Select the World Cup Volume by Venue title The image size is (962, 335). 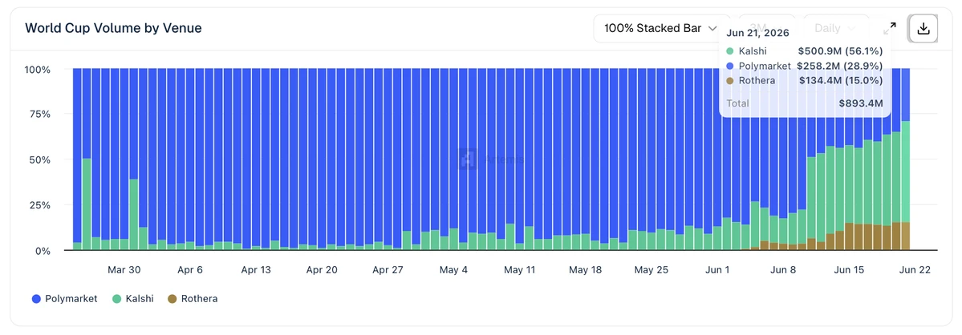113,27
